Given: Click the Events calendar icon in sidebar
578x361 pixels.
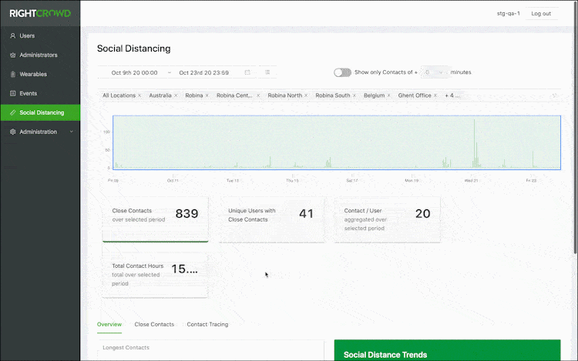Looking at the screenshot, I should tap(13, 93).
